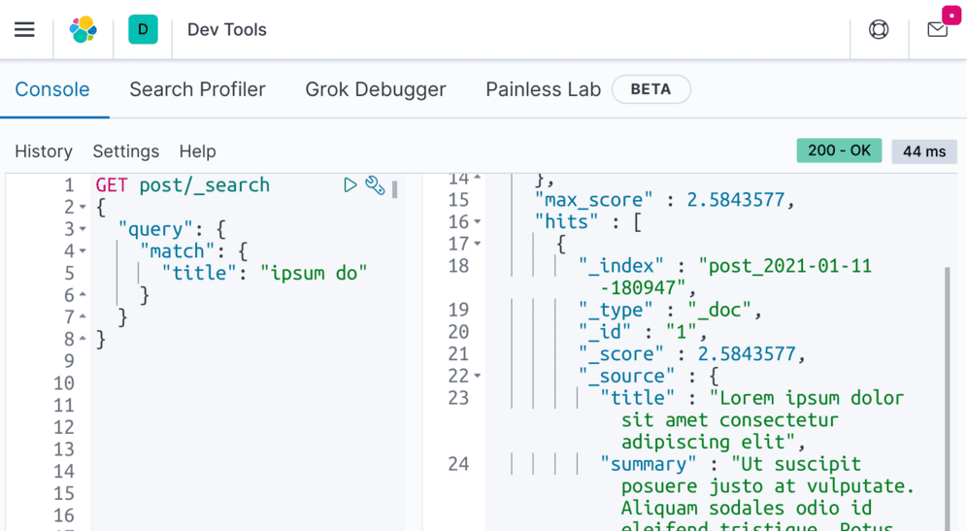Open the Grok Debugger tab
This screenshot has height=531, width=967.
[x=376, y=89]
